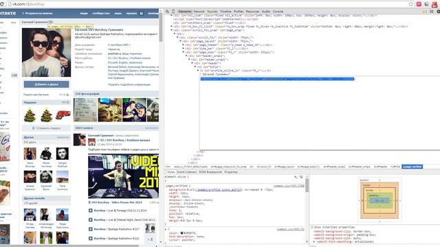Viewport: 440px width, 247px height.
Task: Expand the rb_box_fc_clist div node
Action: tap(171, 26)
